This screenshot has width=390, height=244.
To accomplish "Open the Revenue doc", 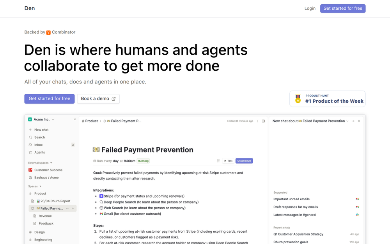I will click(x=45, y=216).
